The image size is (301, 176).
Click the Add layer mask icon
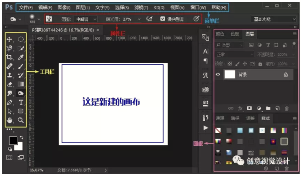[249, 108]
